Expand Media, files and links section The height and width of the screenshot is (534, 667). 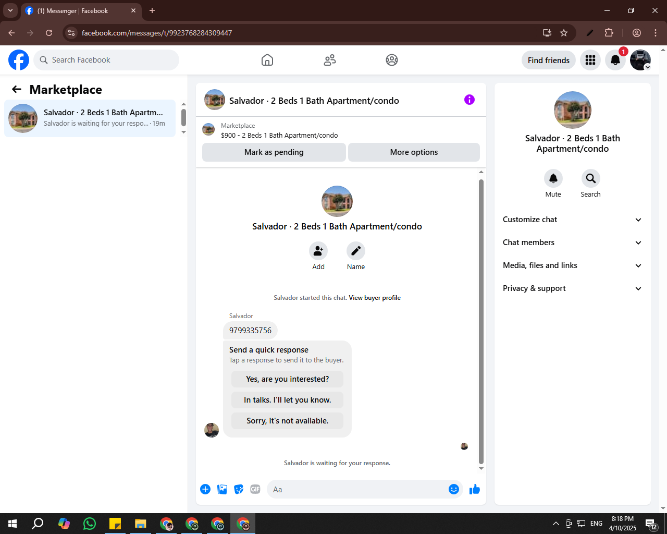pyautogui.click(x=573, y=265)
